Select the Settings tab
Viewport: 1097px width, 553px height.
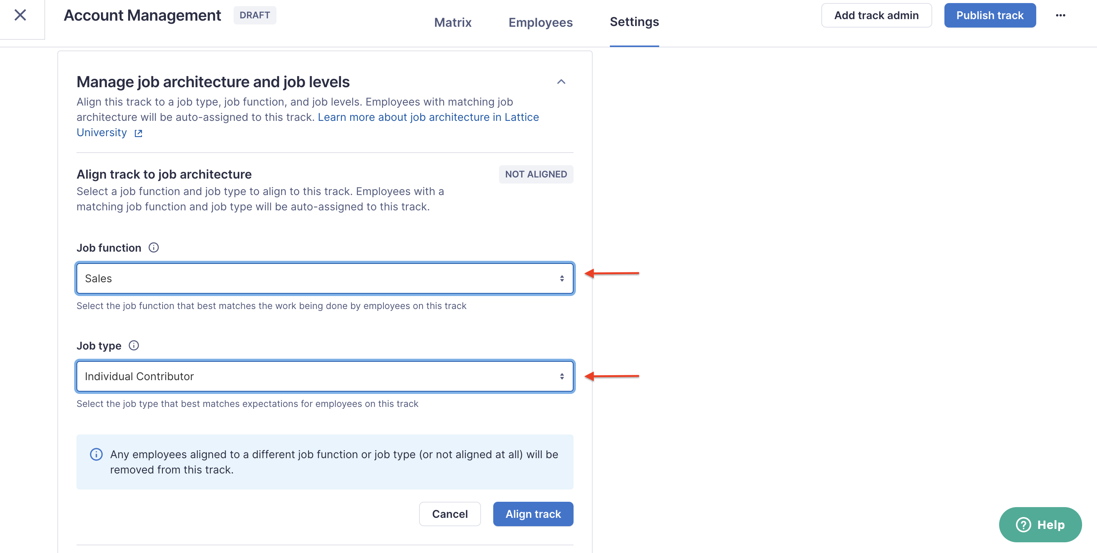pyautogui.click(x=634, y=22)
